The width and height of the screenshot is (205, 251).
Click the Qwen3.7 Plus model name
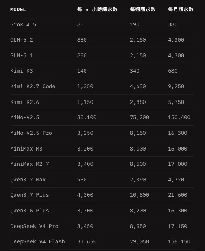click(x=29, y=195)
